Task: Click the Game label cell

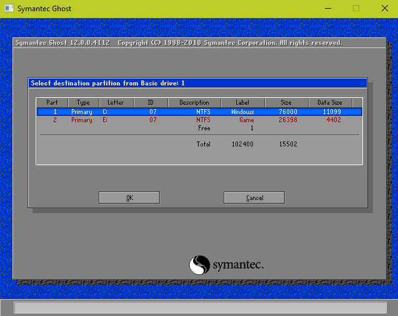Action: pyautogui.click(x=246, y=120)
